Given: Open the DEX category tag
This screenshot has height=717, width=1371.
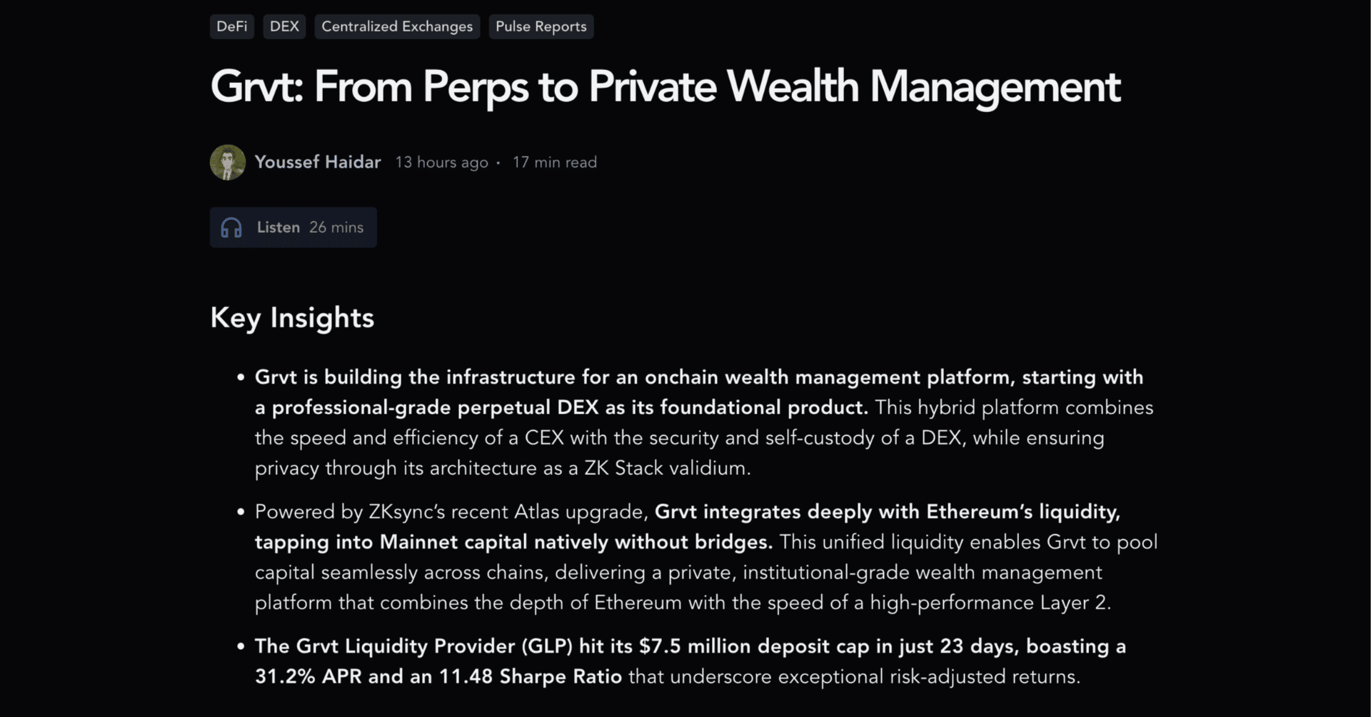Looking at the screenshot, I should tap(284, 26).
